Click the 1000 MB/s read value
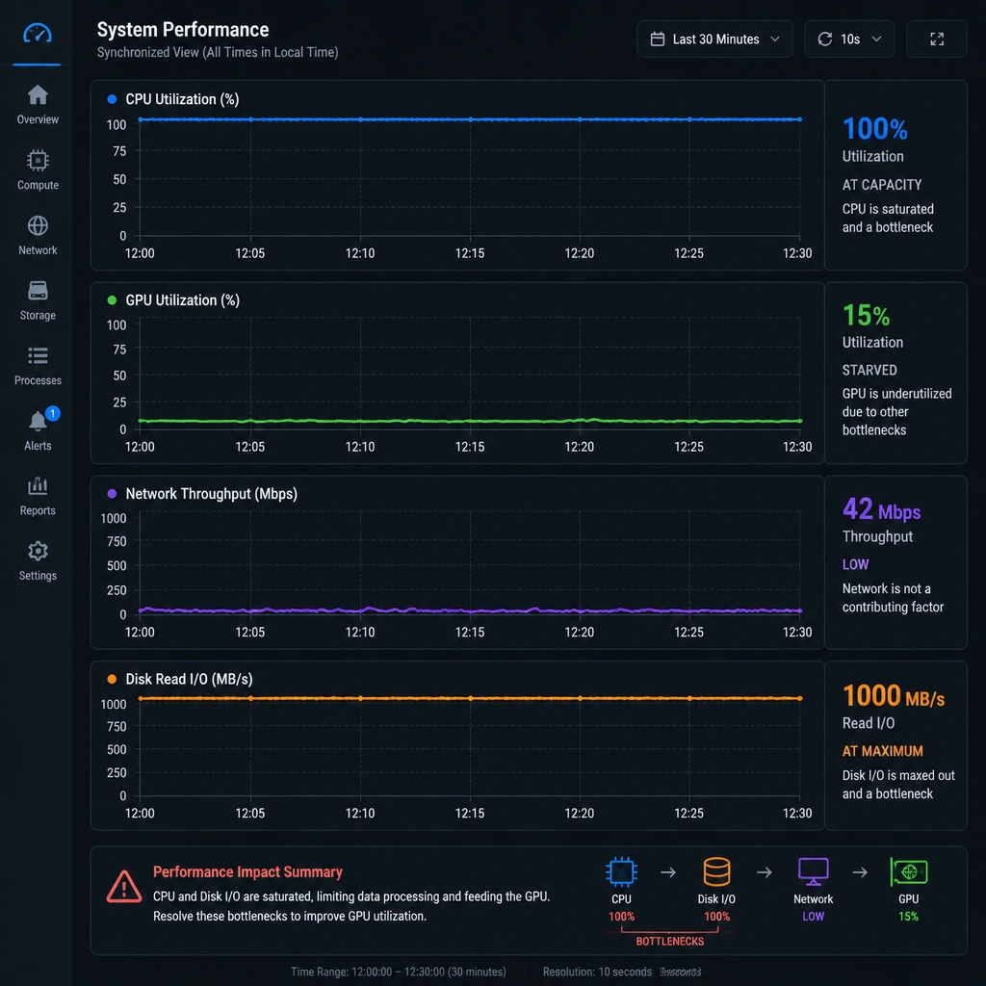The width and height of the screenshot is (986, 986). (893, 696)
